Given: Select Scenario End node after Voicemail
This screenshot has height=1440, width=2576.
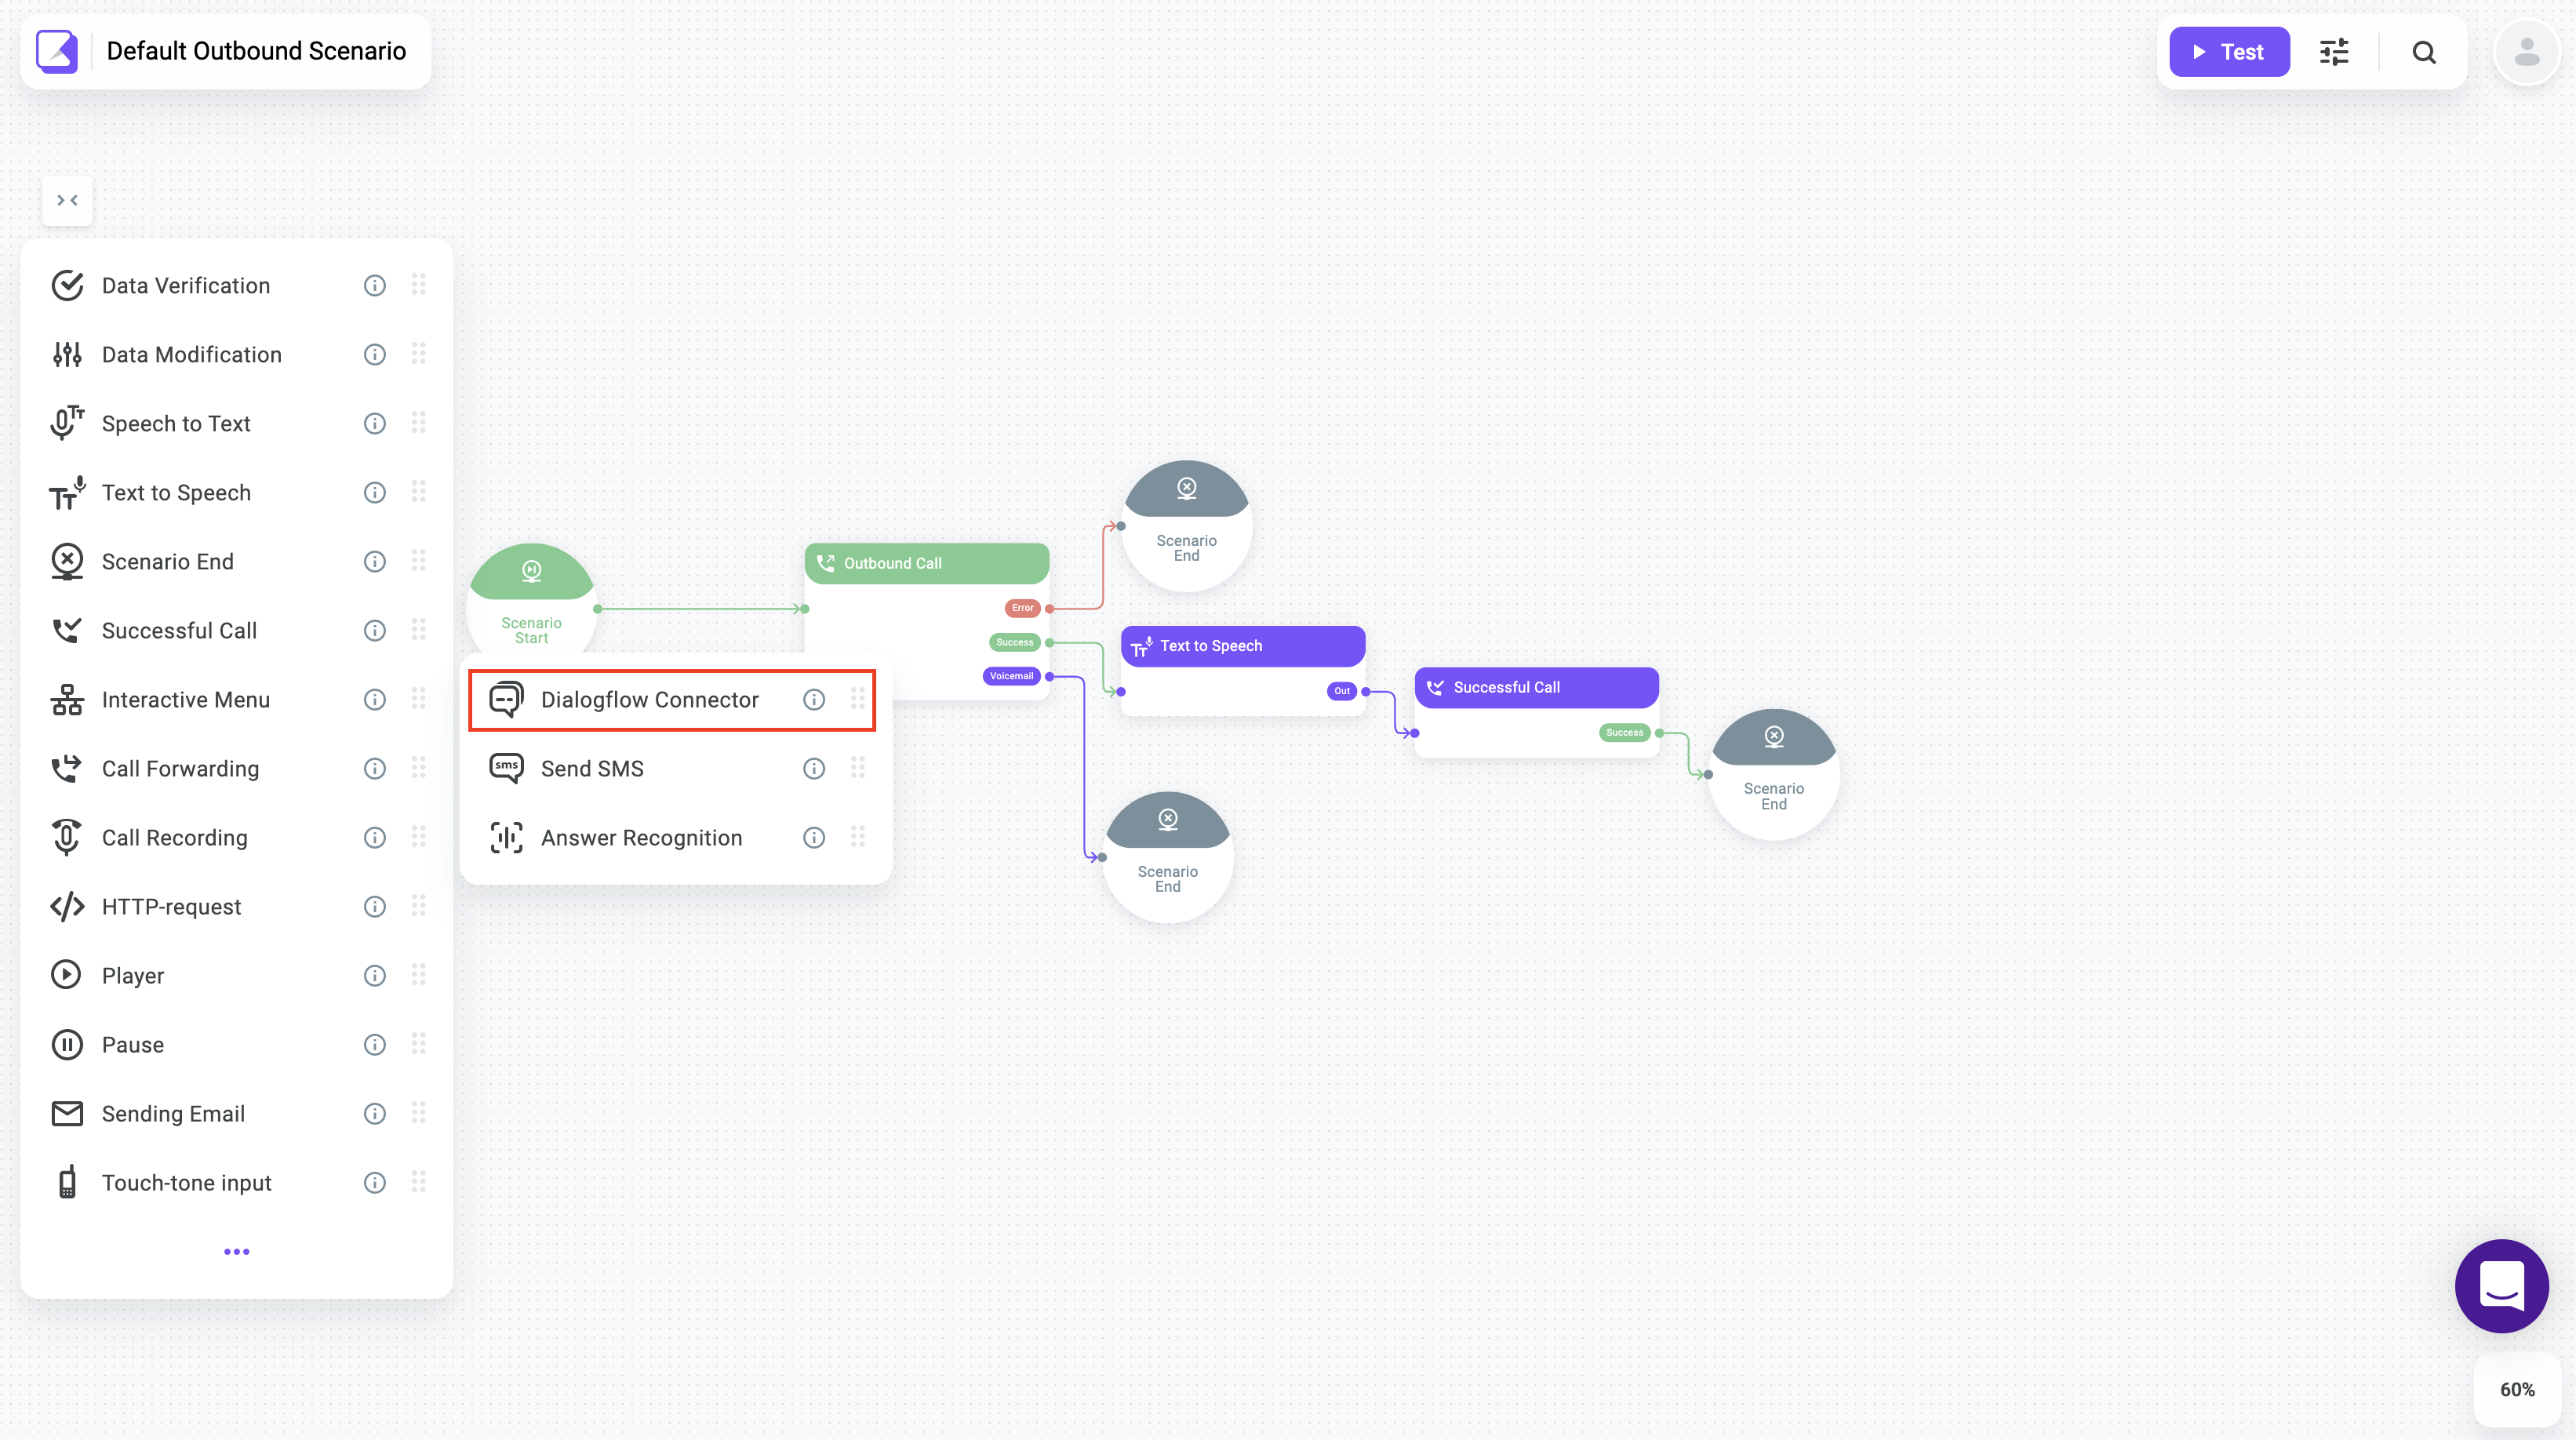Looking at the screenshot, I should [x=1168, y=857].
